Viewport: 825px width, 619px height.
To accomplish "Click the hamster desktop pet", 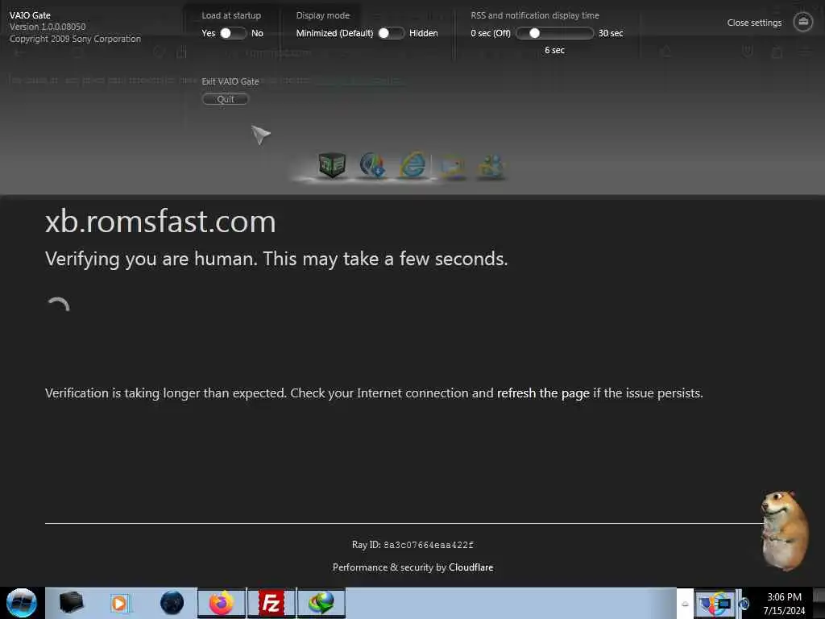I will [x=785, y=530].
